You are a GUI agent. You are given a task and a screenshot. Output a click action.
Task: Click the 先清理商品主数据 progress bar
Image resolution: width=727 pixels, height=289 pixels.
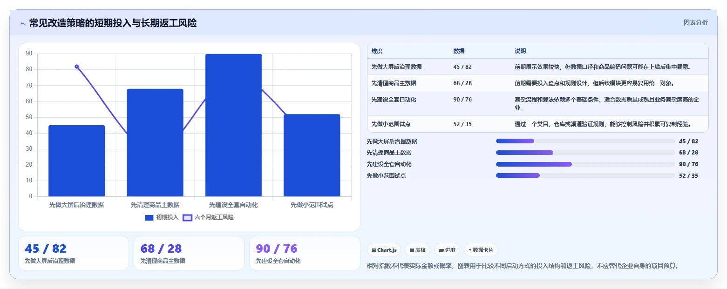(x=585, y=153)
